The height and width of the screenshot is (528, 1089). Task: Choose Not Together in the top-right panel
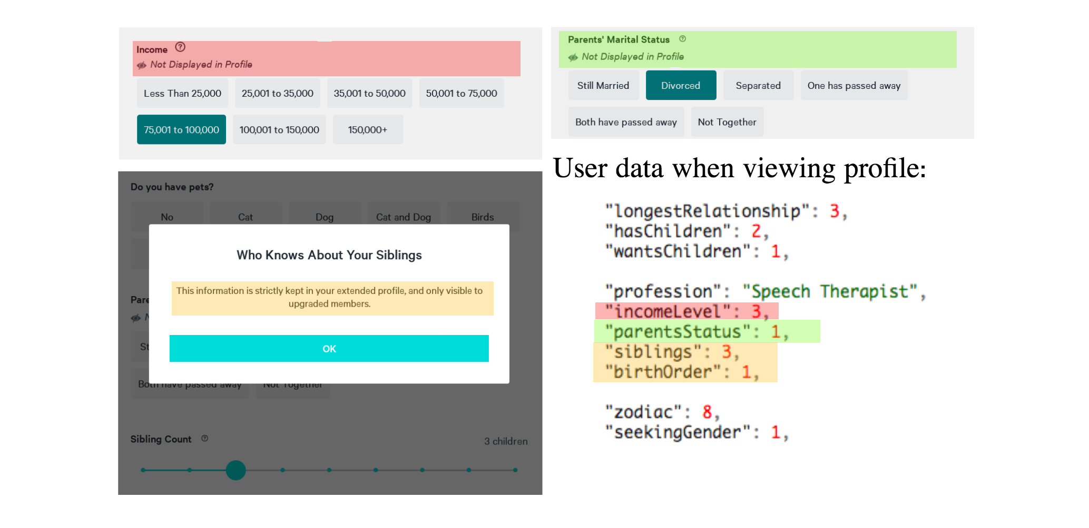(727, 122)
